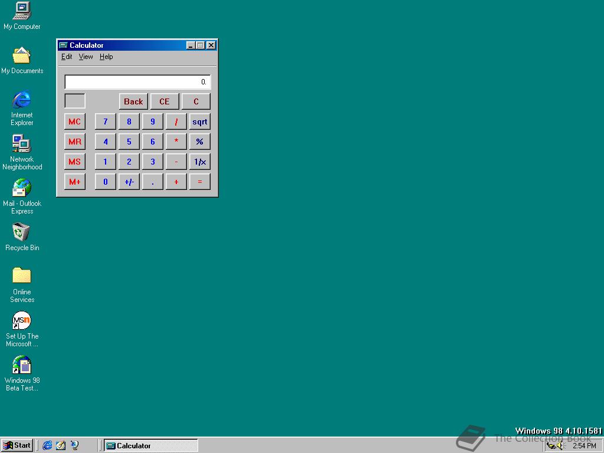The height and width of the screenshot is (453, 604).
Task: Click calculator digit 2 button
Action: (x=129, y=162)
